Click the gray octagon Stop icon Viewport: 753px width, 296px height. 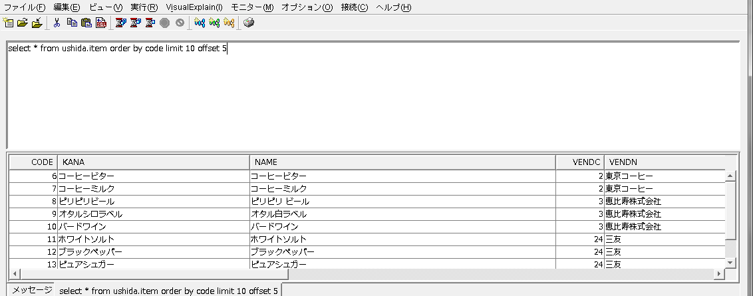165,23
